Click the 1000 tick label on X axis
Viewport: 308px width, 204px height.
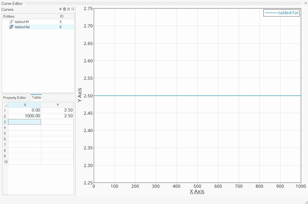pyautogui.click(x=301, y=186)
